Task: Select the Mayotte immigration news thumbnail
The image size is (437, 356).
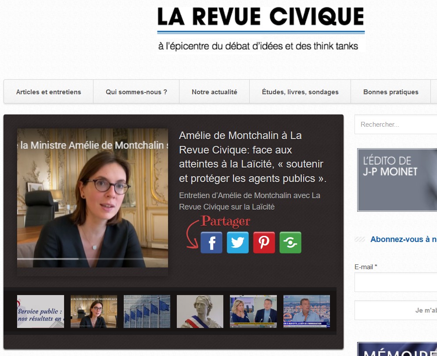Action: coord(307,311)
